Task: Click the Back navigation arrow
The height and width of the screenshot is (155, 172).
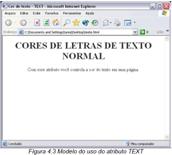Action: click(x=9, y=23)
